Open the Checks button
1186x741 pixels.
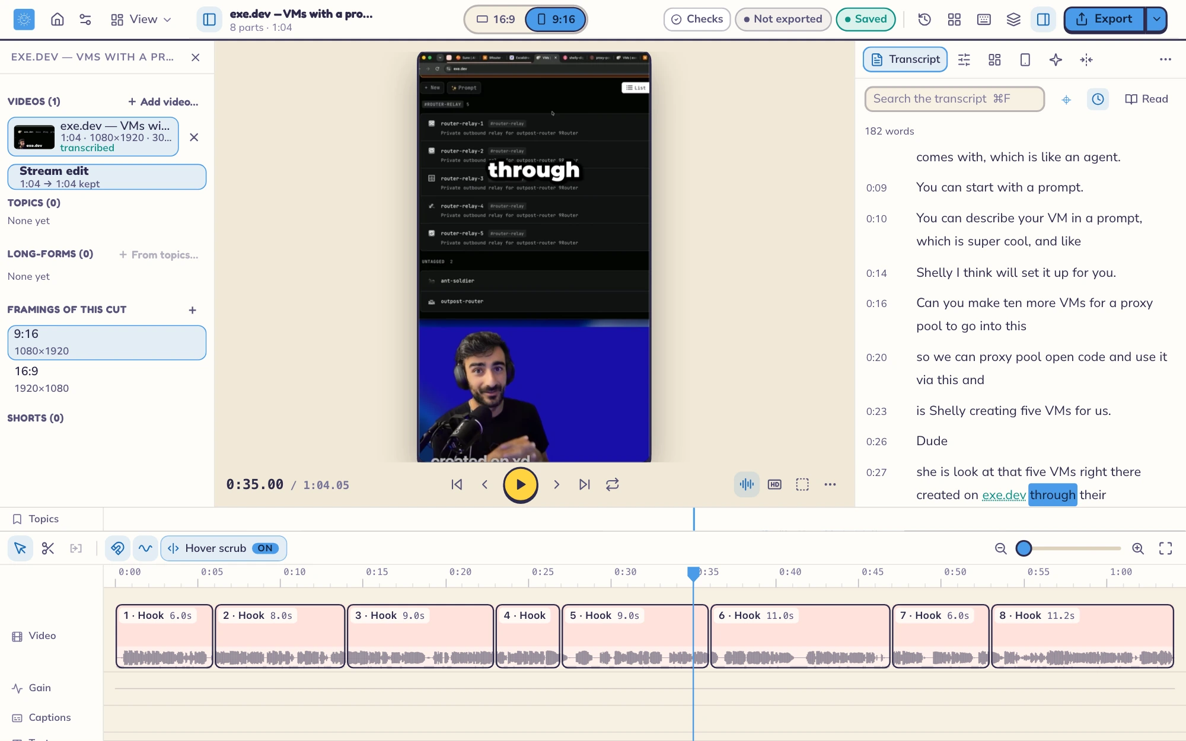tap(697, 20)
